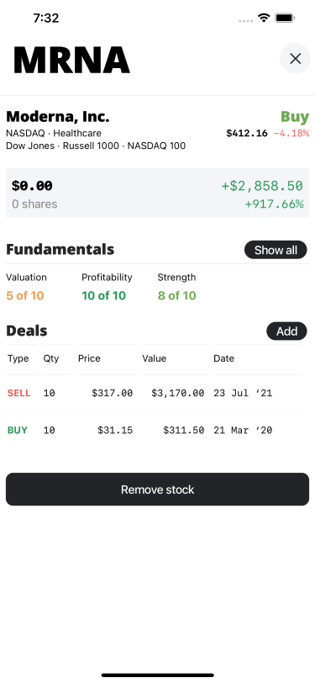Screen dimensions: 315x683
Task: Open the Profitability 10 of 10 score
Action: coord(107,287)
